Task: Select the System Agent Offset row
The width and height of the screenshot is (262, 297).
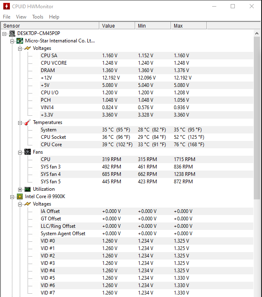Action: tap(146, 233)
